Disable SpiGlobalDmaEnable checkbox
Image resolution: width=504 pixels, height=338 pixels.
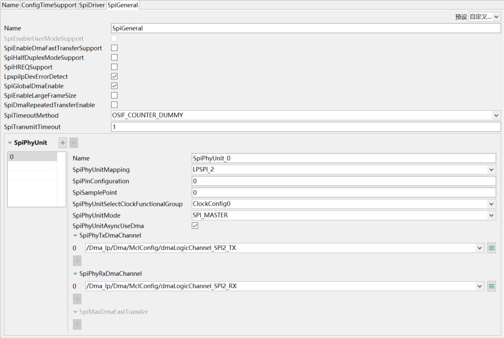click(x=114, y=86)
